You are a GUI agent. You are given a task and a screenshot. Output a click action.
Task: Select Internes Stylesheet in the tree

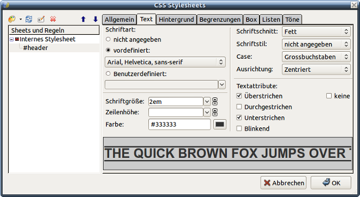pyautogui.click(x=47, y=39)
